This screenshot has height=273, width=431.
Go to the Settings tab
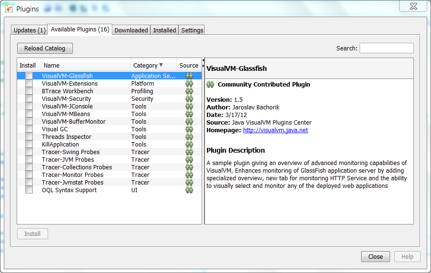click(x=192, y=30)
